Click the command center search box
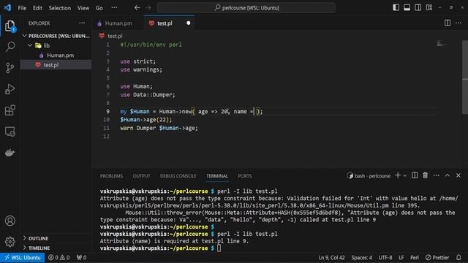Image resolution: width=468 pixels, height=263 pixels. 246,8
